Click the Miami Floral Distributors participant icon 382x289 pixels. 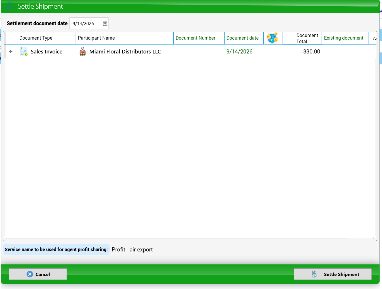click(x=83, y=51)
